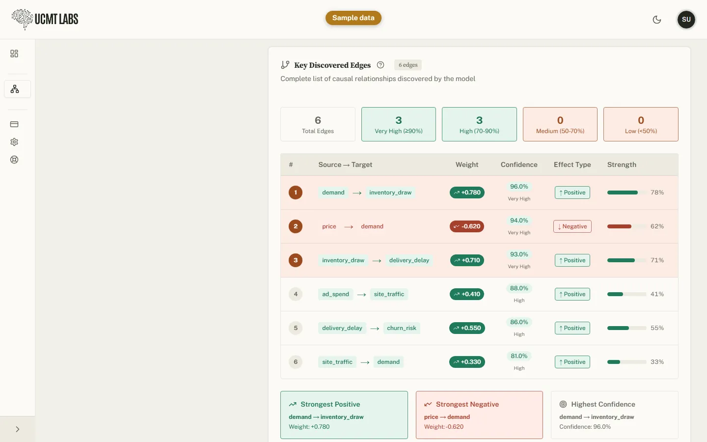
Task: Click the Positive tag in ad_spend row
Action: pyautogui.click(x=572, y=294)
